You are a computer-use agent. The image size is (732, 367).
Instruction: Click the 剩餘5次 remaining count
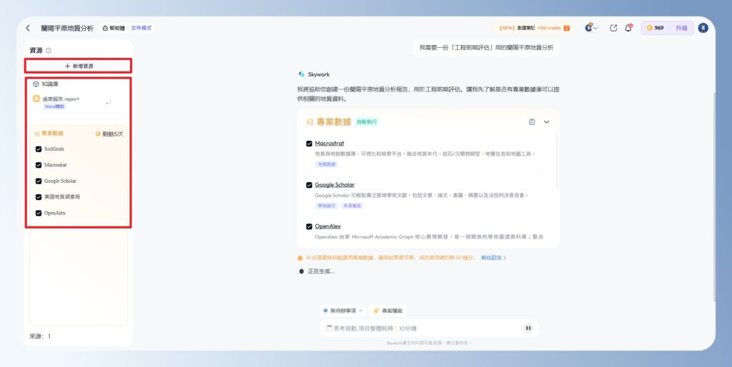113,134
